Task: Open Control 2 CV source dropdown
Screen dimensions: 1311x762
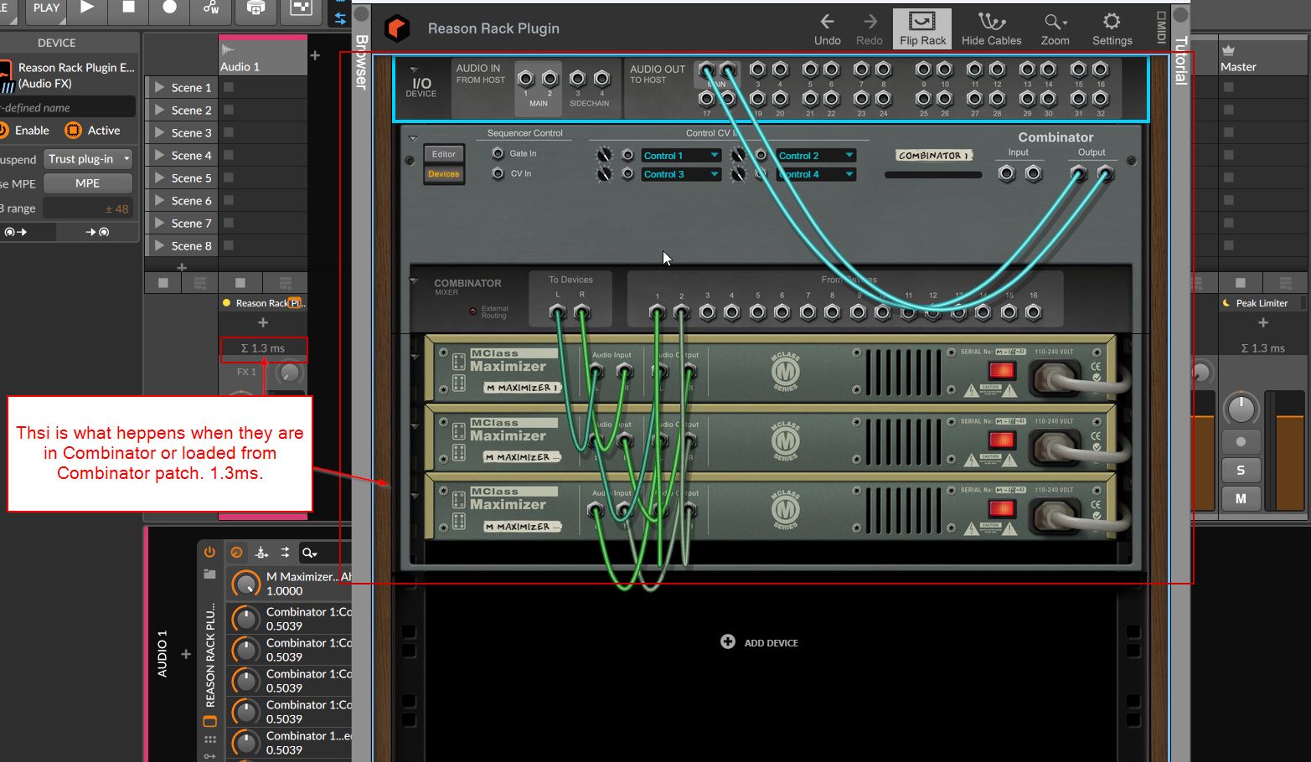Action: point(816,156)
